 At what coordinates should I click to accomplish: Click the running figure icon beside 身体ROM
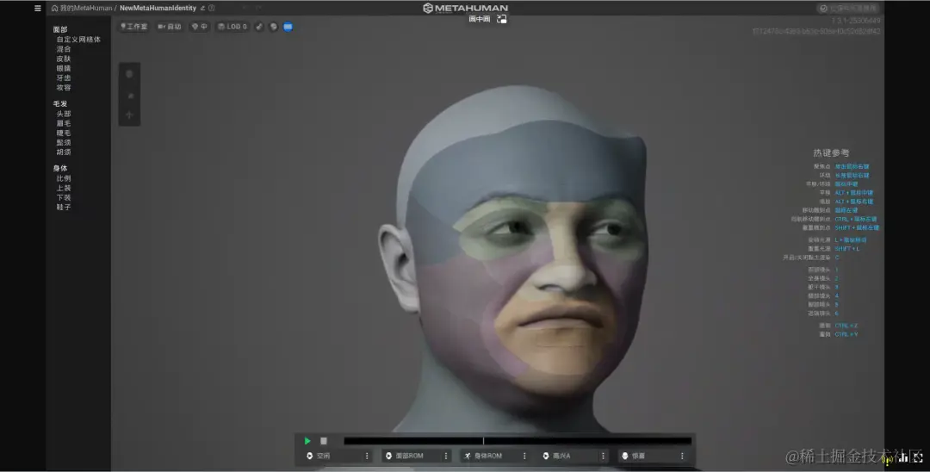[468, 456]
